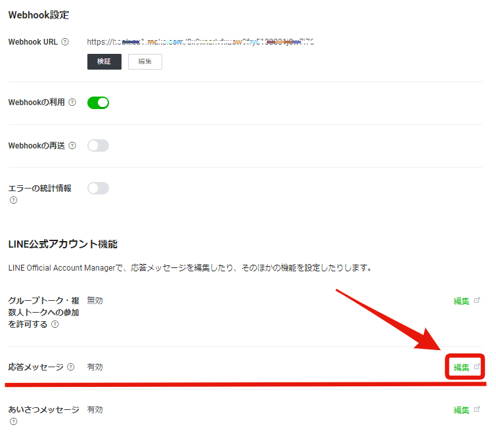Viewport: 496px width, 448px height.
Task: Click the 編集 button under Webhook URL
Action: pyautogui.click(x=145, y=62)
